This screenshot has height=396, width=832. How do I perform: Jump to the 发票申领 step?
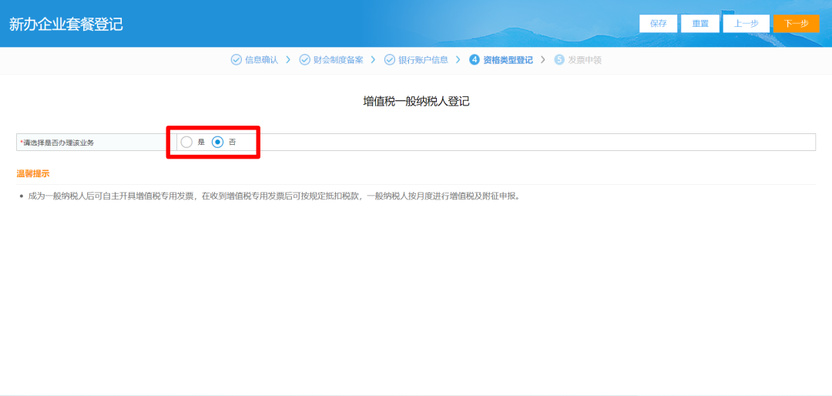point(585,60)
